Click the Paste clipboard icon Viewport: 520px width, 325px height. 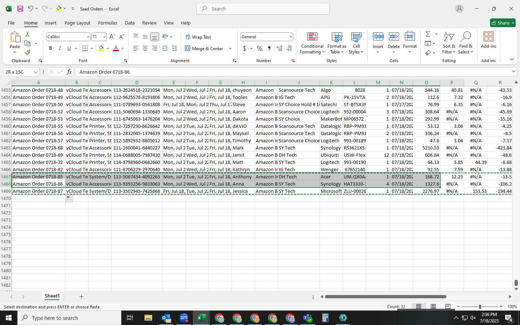(x=15, y=37)
